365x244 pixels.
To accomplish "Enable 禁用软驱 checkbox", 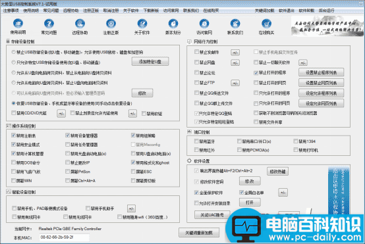I will pyautogui.click(x=144, y=113).
